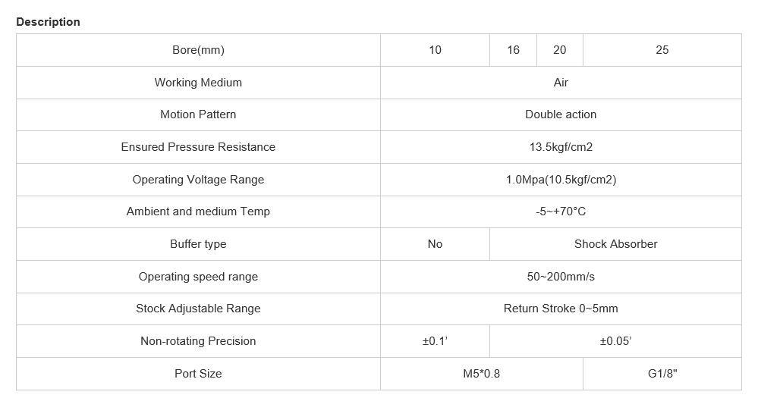Click the bore value 10 cell

[x=435, y=50]
